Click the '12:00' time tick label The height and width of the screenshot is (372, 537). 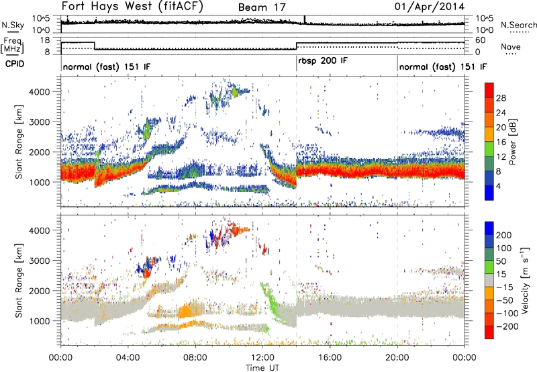[x=262, y=358]
